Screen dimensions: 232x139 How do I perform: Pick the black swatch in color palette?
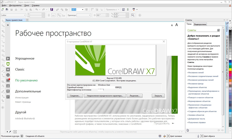(x=230, y=31)
